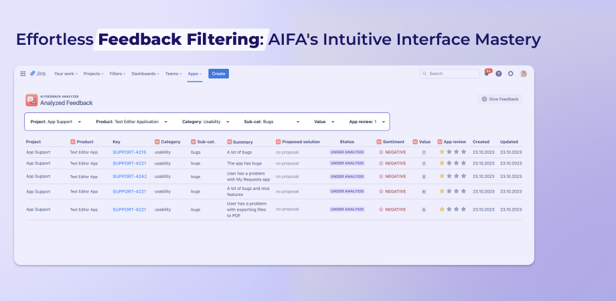This screenshot has width=616, height=301.
Task: Click the blue Create button
Action: 218,74
